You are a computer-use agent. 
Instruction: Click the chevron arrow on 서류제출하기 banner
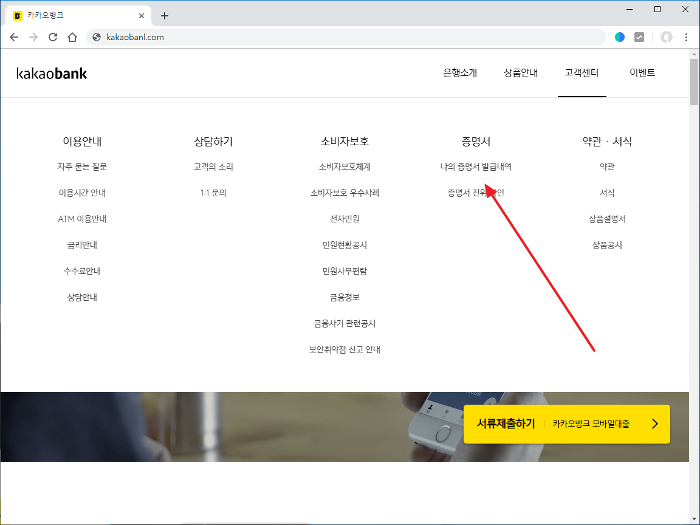pyautogui.click(x=655, y=424)
